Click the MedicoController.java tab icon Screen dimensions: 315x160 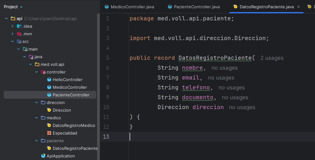pos(107,7)
